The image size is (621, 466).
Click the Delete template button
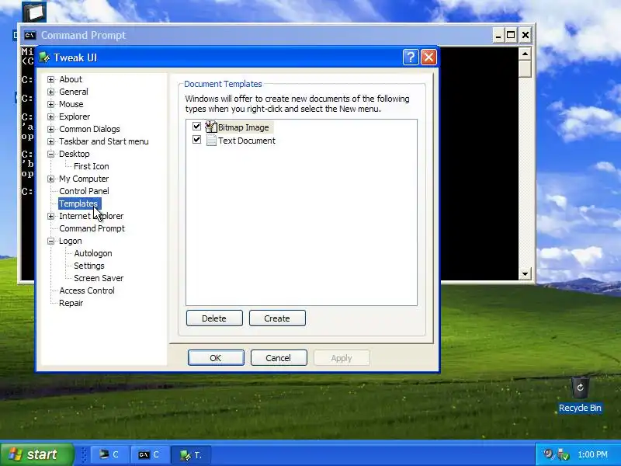tap(214, 318)
